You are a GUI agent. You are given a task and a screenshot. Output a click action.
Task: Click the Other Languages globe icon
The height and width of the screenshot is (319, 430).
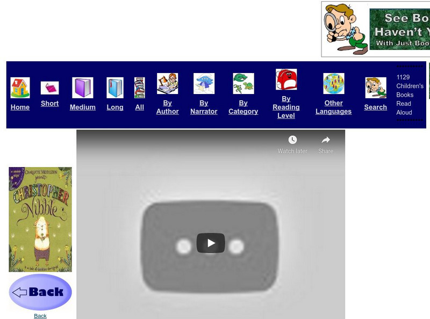[x=333, y=84]
